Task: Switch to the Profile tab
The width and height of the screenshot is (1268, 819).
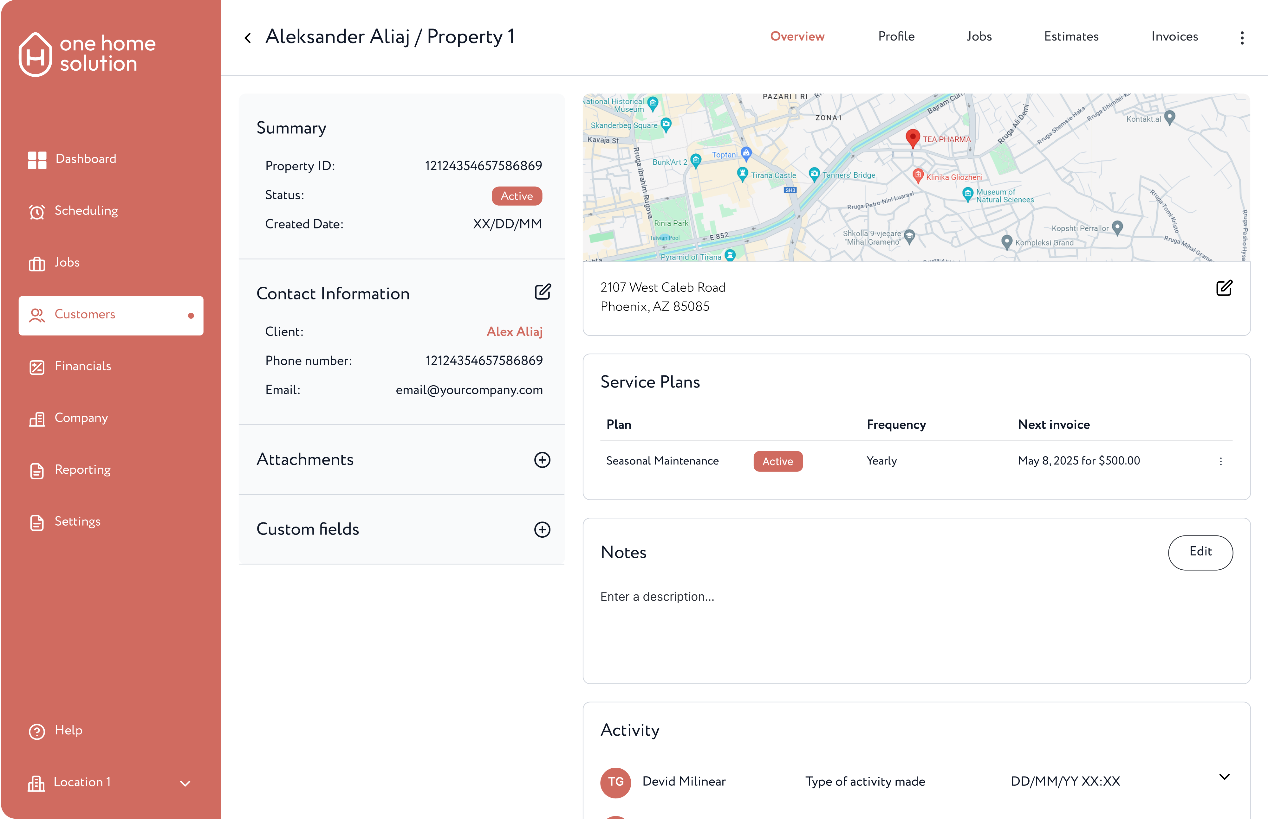Action: (896, 37)
